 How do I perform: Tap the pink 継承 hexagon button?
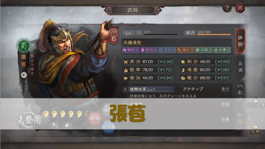95,119
